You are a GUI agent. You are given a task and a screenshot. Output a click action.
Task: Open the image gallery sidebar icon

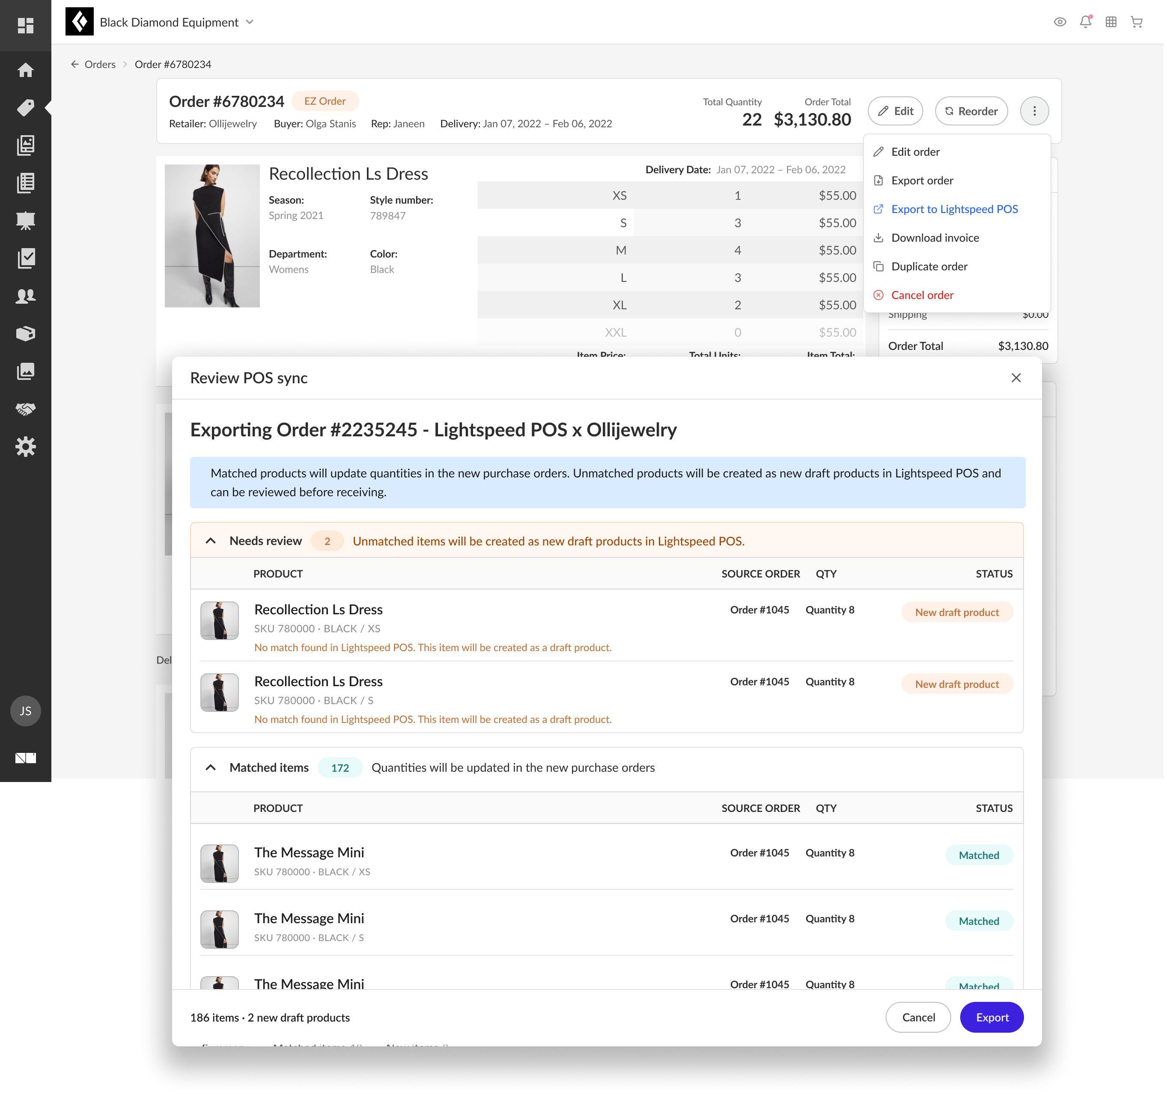(x=25, y=372)
